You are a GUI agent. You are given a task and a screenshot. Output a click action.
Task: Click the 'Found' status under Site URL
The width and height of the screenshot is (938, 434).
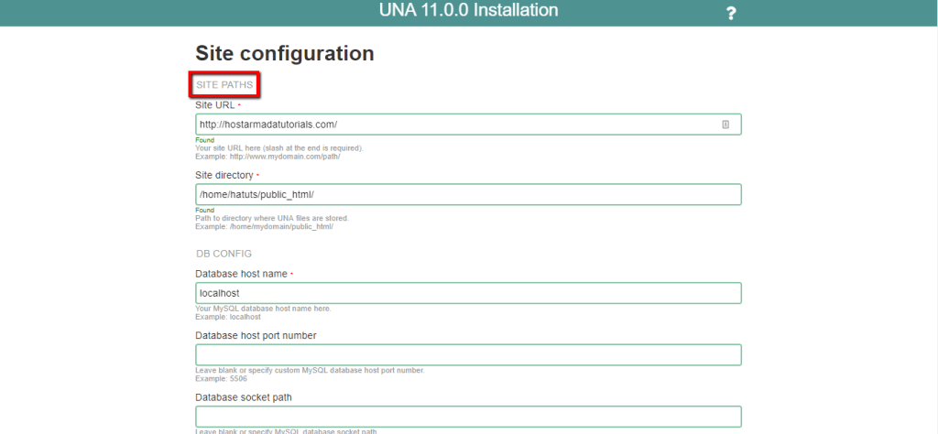(204, 140)
